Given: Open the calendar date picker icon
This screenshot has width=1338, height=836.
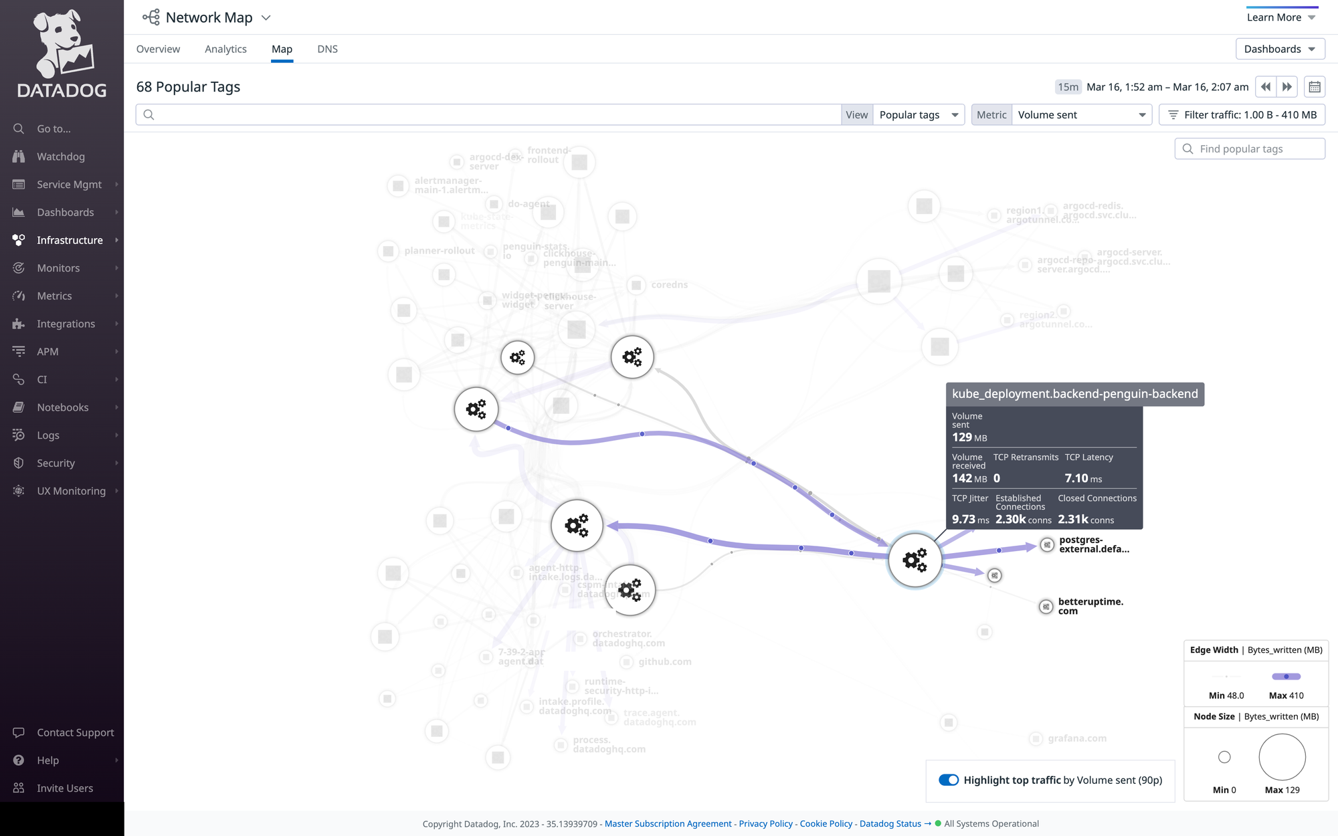Looking at the screenshot, I should (1315, 87).
